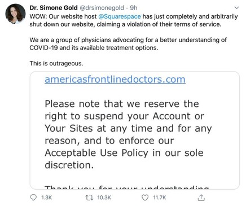This screenshot has width=246, height=206.
Task: Click the 11.7K likes count
Action: click(160, 198)
